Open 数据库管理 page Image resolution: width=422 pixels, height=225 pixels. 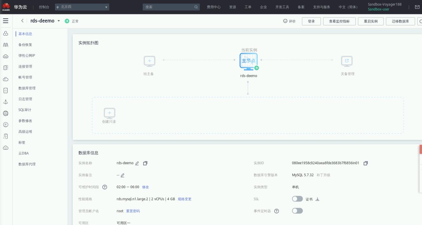(27, 88)
